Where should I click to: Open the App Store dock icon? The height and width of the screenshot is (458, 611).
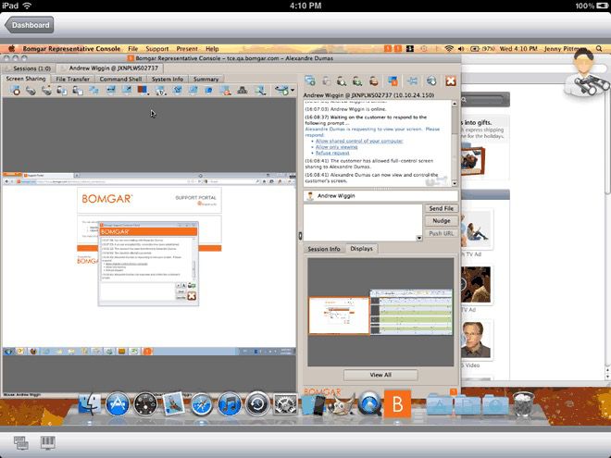pos(118,403)
